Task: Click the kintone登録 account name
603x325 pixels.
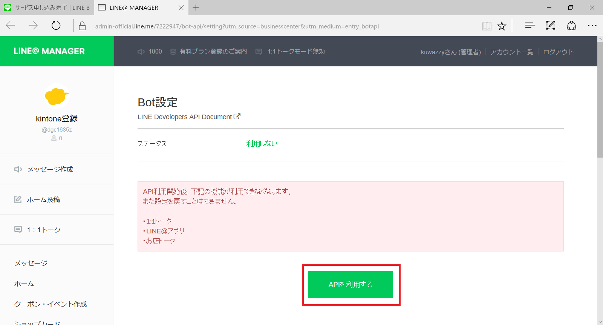Action: (x=57, y=118)
